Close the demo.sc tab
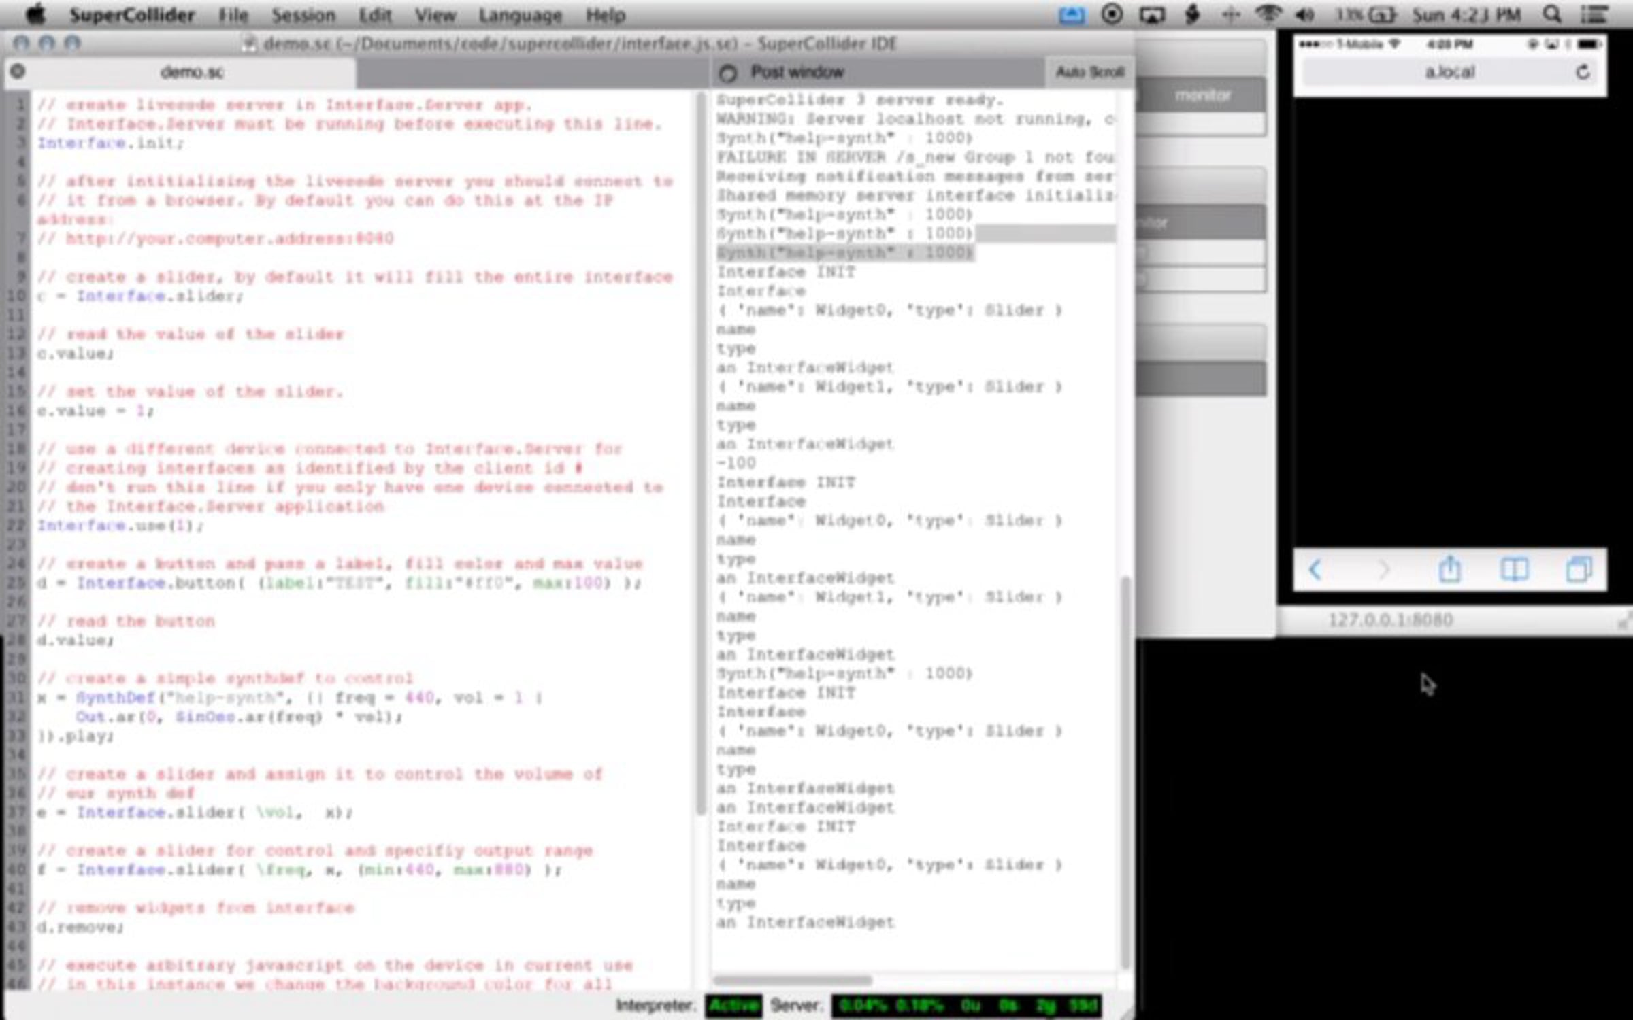 [18, 71]
